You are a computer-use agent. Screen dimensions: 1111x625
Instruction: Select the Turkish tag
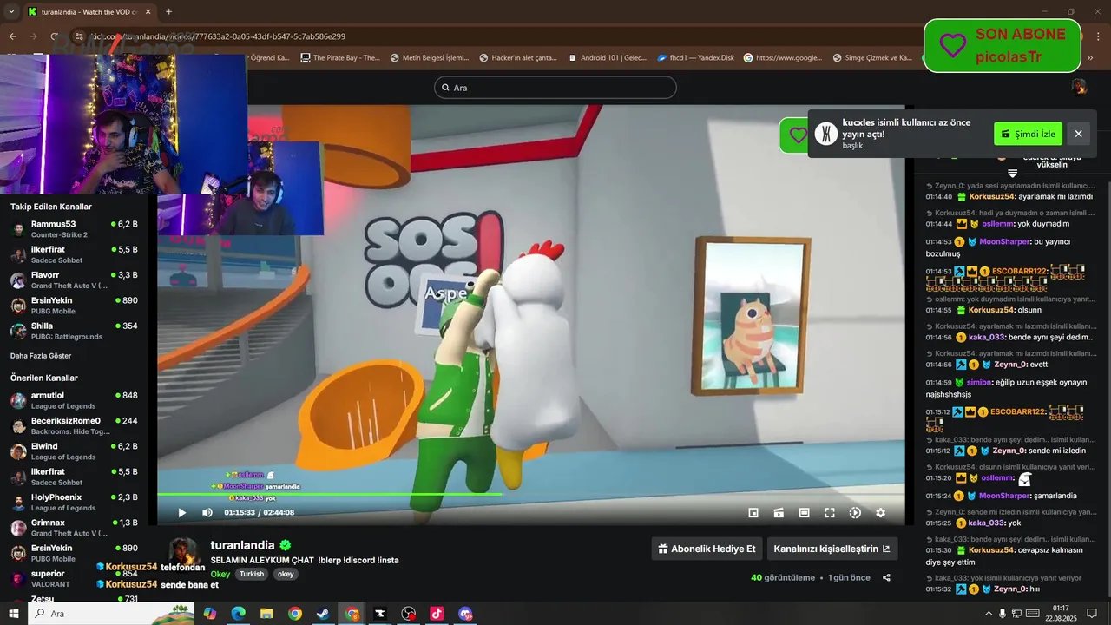pos(252,574)
